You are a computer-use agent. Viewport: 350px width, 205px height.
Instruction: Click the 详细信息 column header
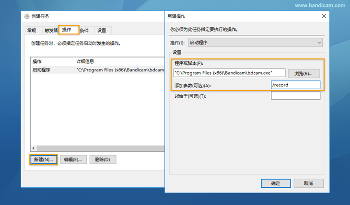pyautogui.click(x=119, y=62)
